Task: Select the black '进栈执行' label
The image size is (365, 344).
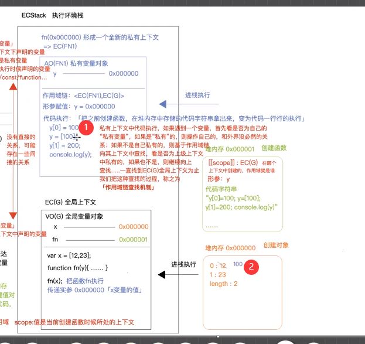Action: (183, 264)
